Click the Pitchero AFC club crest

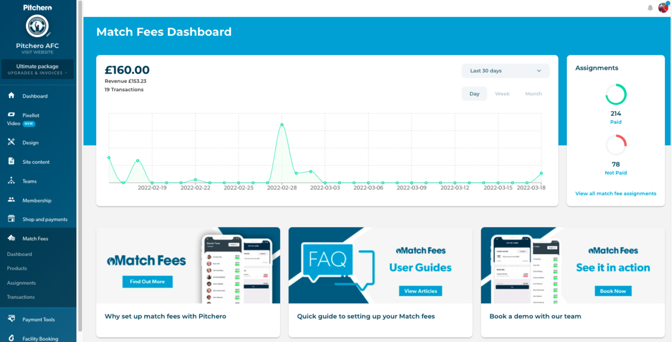point(37,26)
